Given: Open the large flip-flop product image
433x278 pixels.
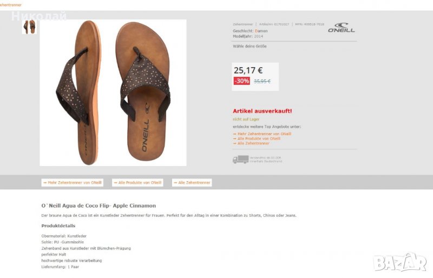Looking at the screenshot, I should click(x=113, y=92).
